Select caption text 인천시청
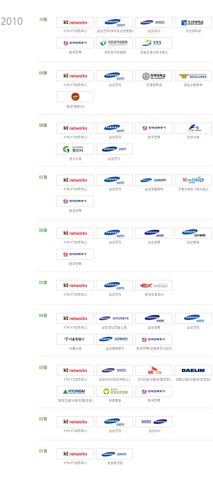 [x=193, y=137]
